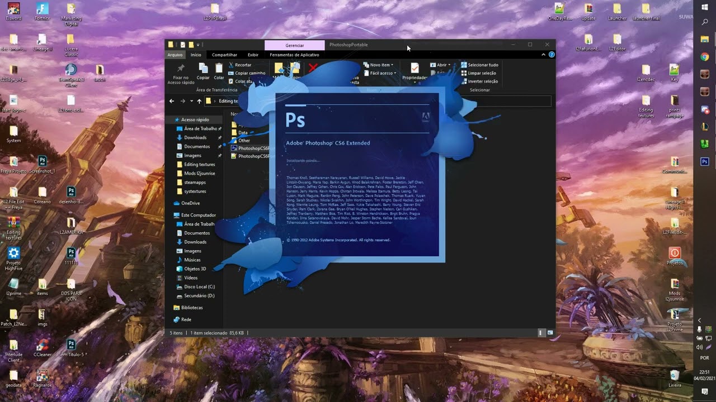Viewport: 716px width, 402px height.
Task: Go up one folder with up arrow
Action: point(199,101)
